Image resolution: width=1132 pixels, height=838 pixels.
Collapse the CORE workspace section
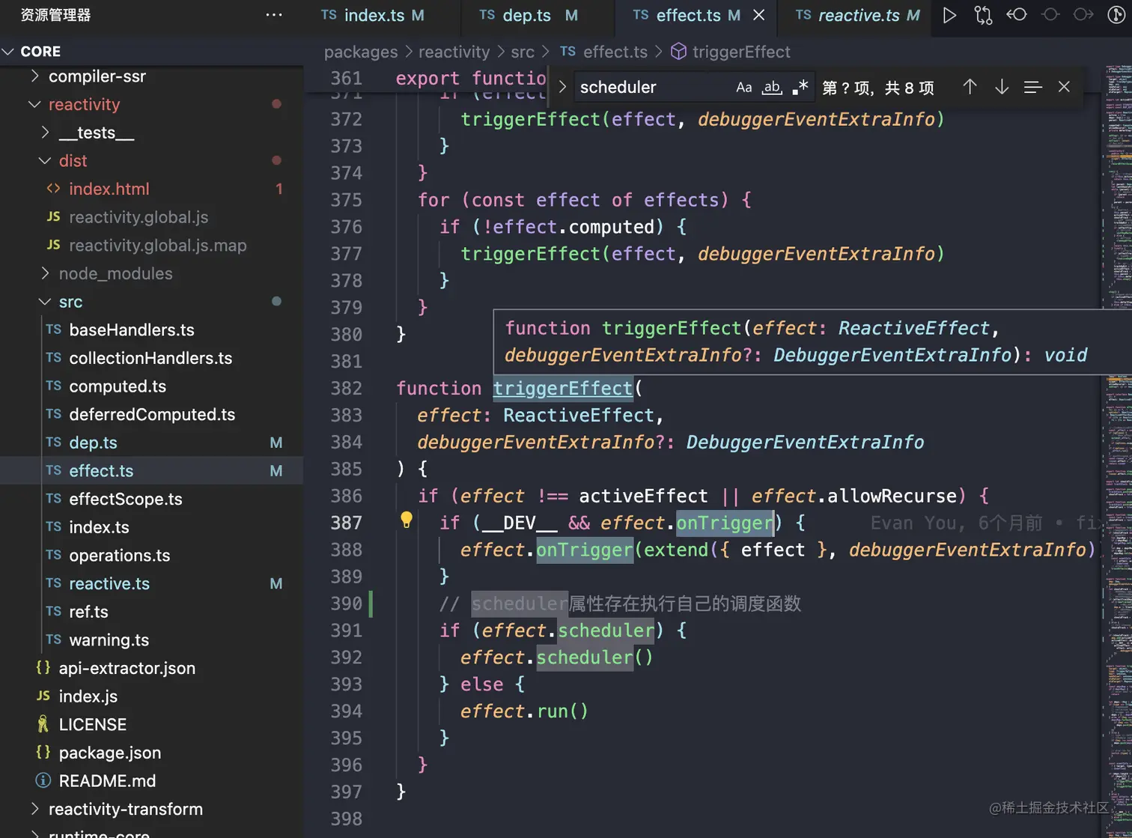(x=8, y=51)
